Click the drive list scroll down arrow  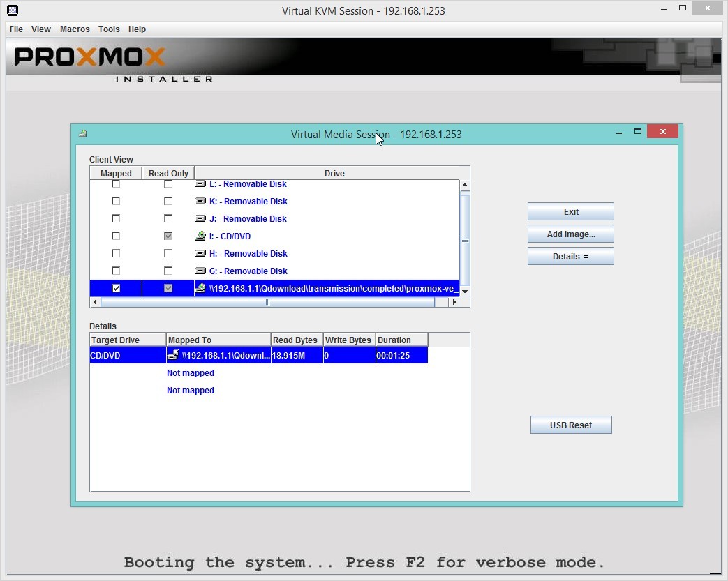click(465, 291)
